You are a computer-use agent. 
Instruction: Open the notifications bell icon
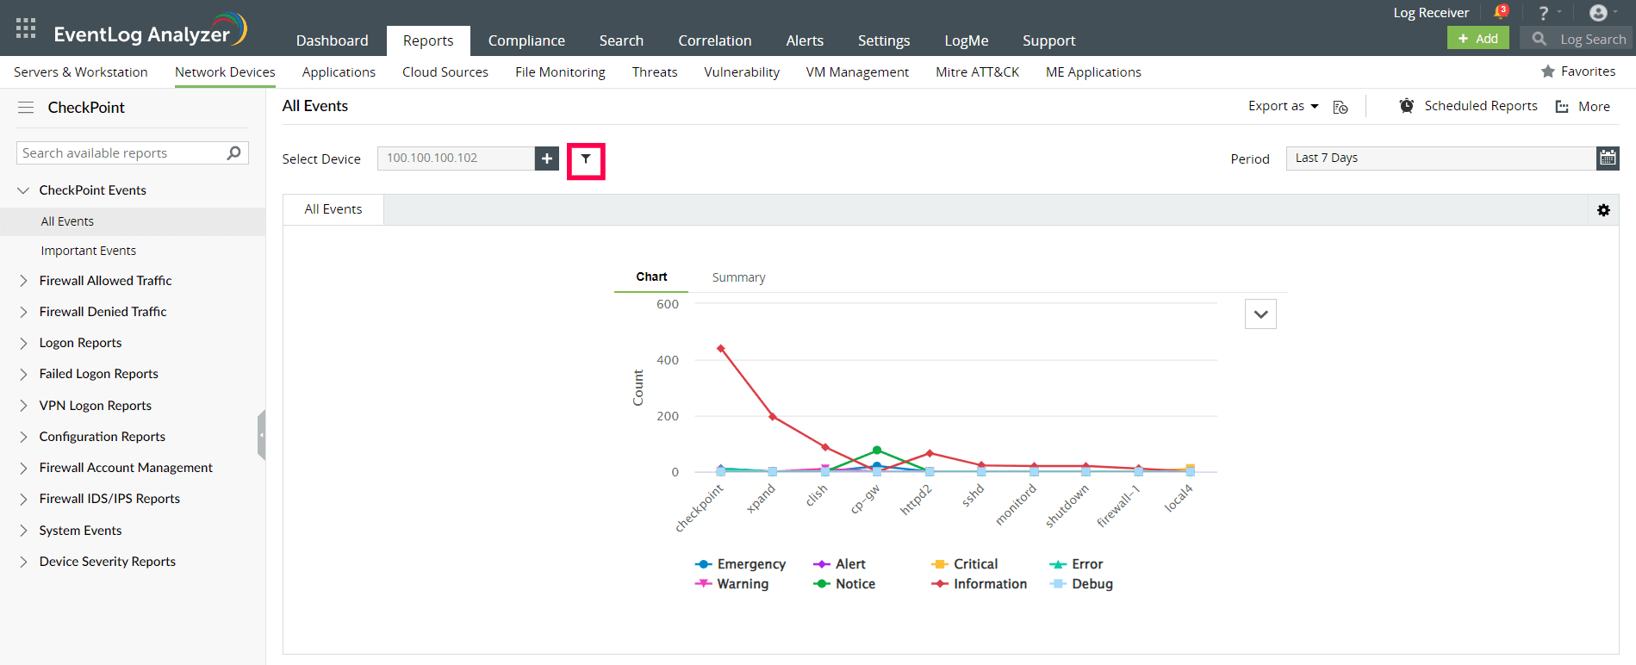pyautogui.click(x=1500, y=13)
